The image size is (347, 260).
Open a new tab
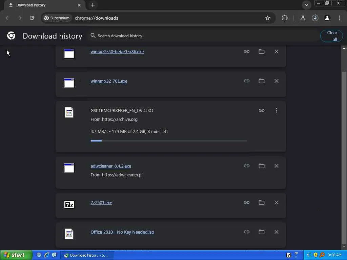tap(93, 5)
